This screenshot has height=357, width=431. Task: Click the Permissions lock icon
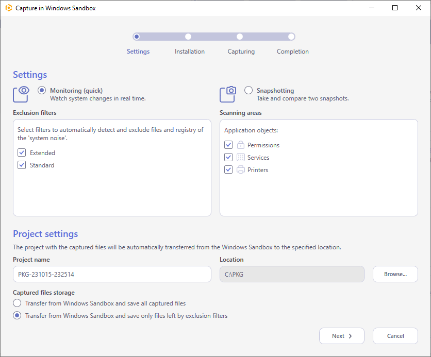(241, 145)
